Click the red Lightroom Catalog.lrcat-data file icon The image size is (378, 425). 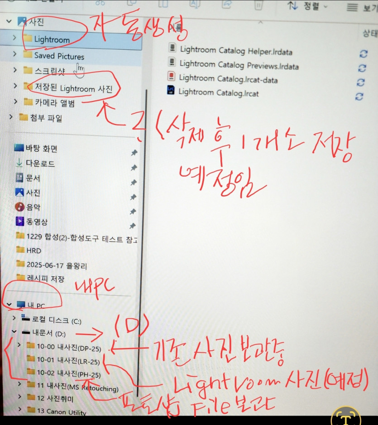[171, 76]
